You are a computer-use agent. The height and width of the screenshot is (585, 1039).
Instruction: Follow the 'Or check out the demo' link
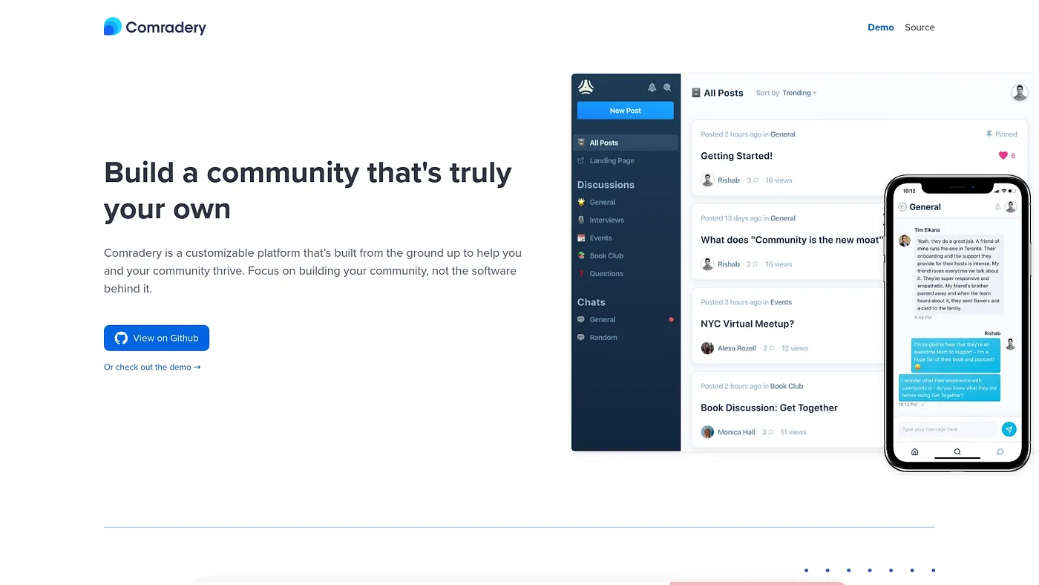(x=152, y=367)
